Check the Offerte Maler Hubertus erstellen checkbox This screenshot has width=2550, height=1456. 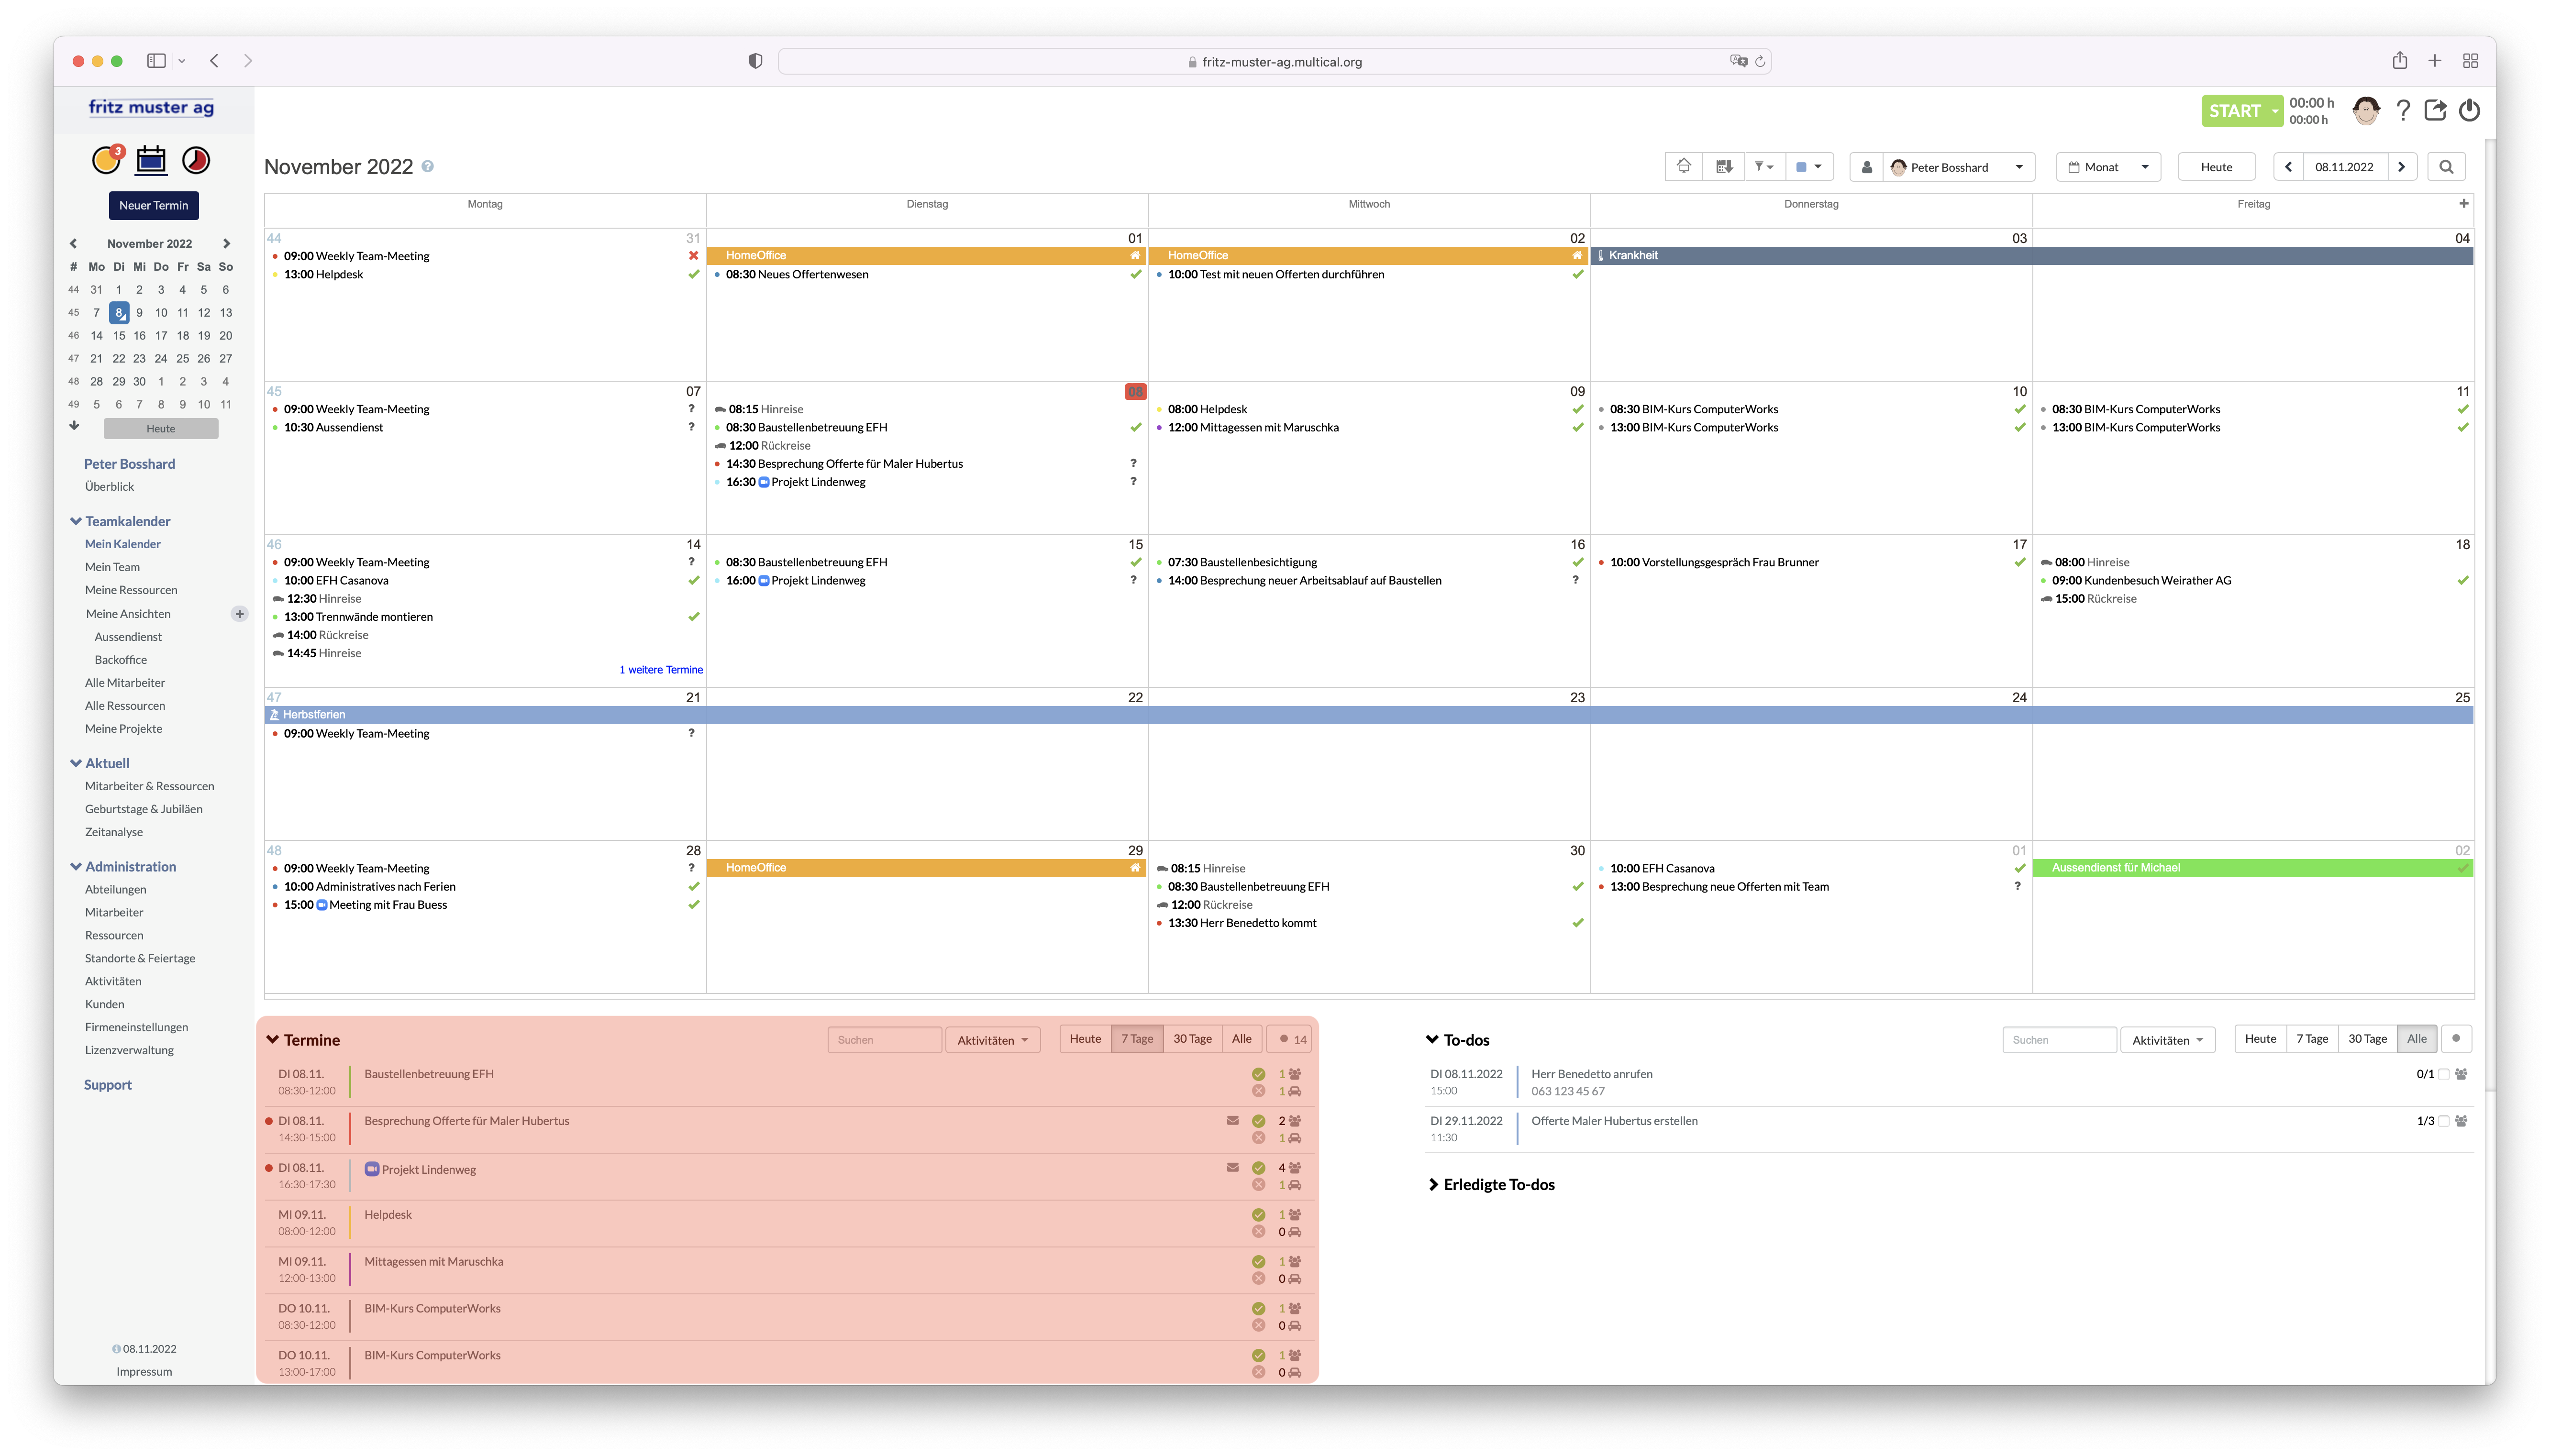click(2444, 1122)
